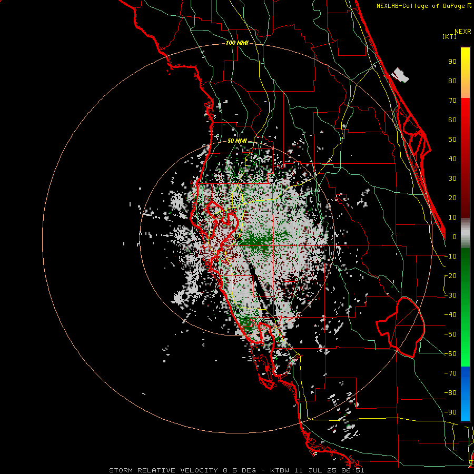
Task: Click the -50 value on velocity scale
Action: (450, 334)
